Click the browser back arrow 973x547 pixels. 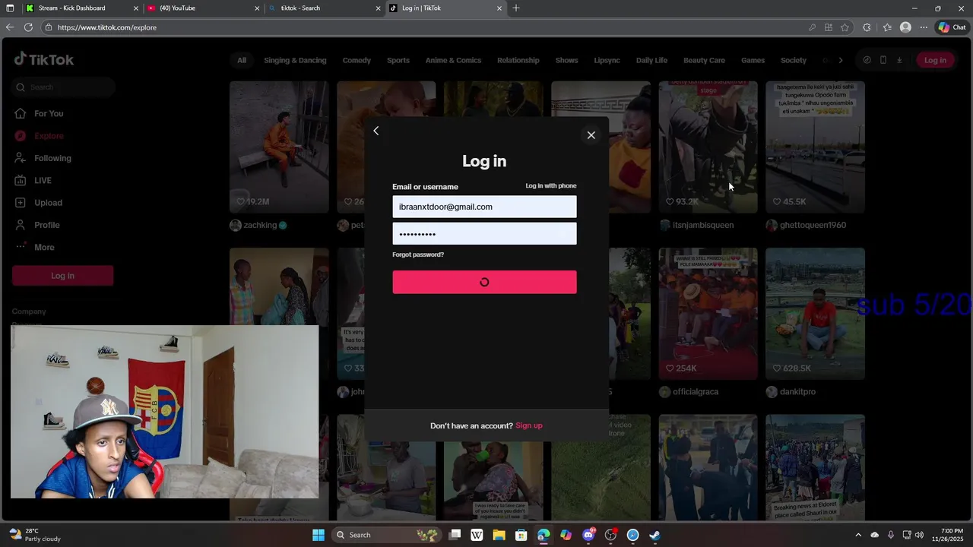pos(9,27)
